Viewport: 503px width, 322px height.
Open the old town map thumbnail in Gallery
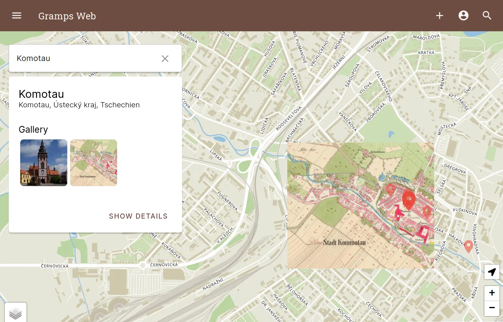[93, 162]
